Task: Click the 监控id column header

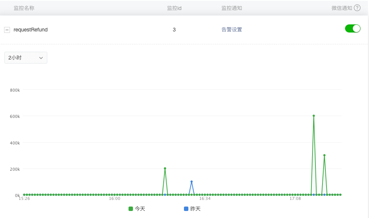Action: coord(174,8)
